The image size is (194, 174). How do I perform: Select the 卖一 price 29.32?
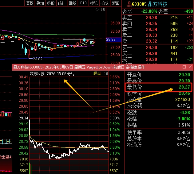click(x=152, y=41)
